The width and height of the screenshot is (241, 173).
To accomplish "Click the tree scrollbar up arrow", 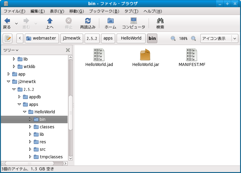I will (x=70, y=58).
